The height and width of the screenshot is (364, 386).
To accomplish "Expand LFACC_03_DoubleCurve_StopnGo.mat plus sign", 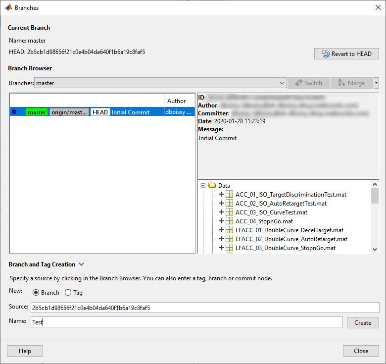I will pyautogui.click(x=221, y=248).
